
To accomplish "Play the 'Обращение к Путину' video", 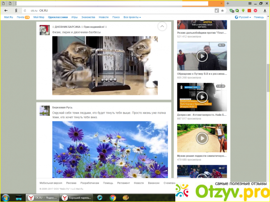I will click(x=202, y=56).
